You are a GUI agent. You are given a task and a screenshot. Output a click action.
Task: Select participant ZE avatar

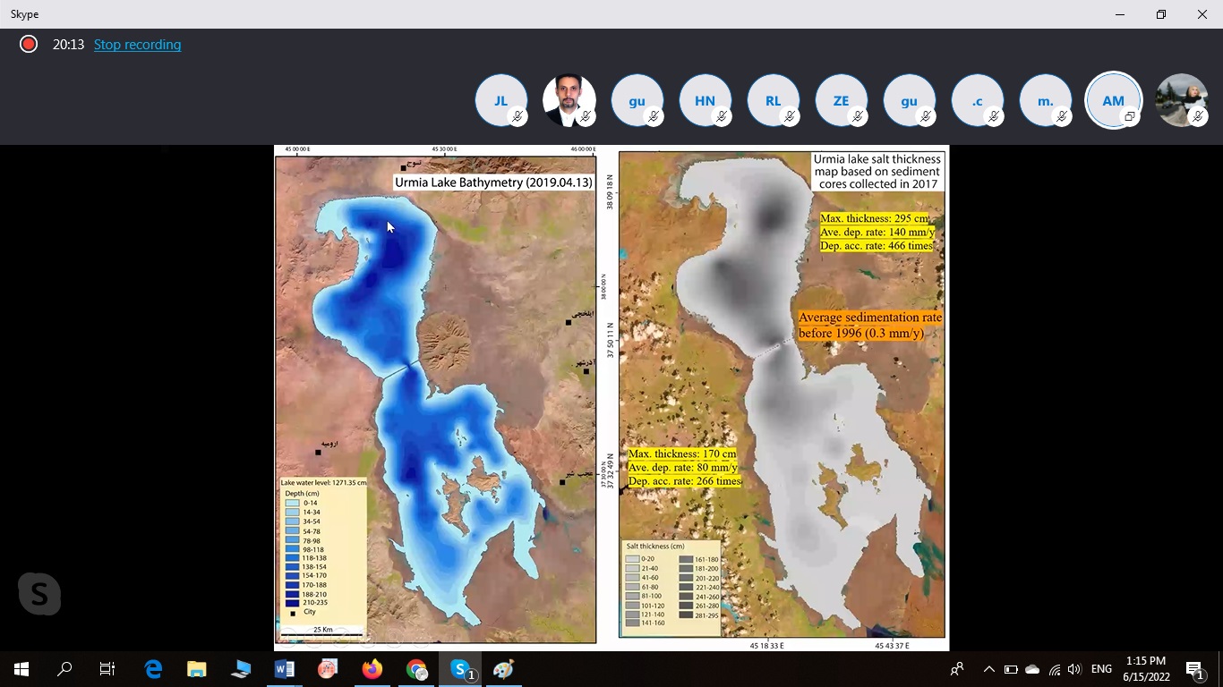841,100
